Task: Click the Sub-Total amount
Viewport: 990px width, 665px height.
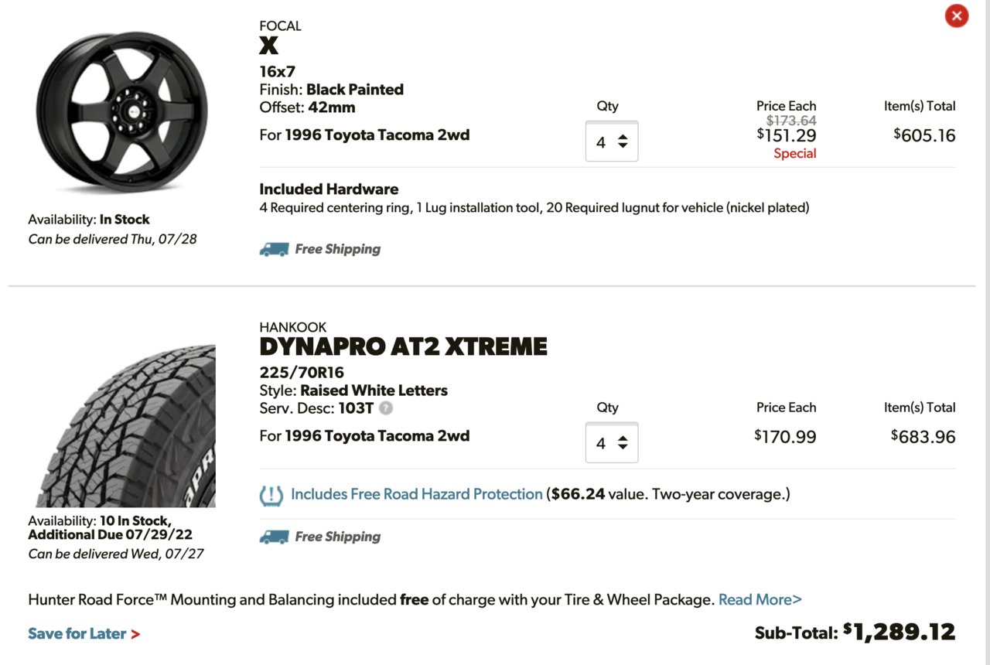Action: coord(900,632)
